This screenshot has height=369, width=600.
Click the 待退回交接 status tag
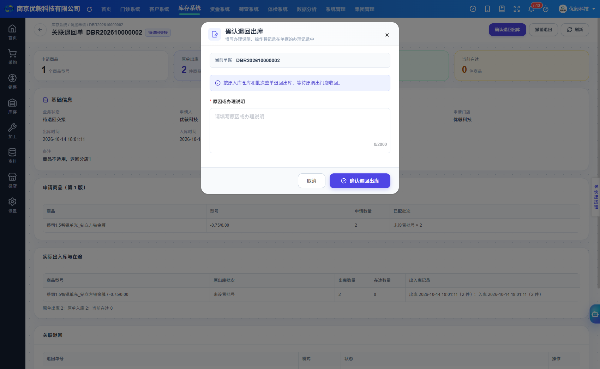(158, 32)
